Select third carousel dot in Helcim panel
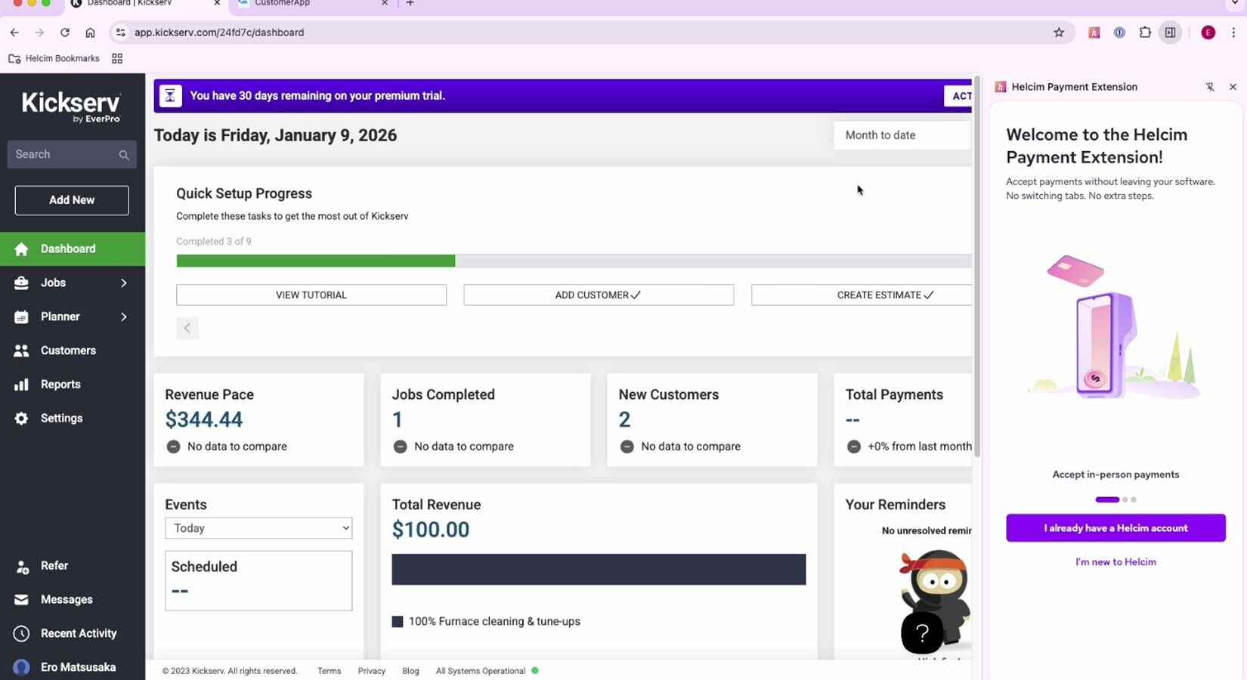 point(1134,499)
